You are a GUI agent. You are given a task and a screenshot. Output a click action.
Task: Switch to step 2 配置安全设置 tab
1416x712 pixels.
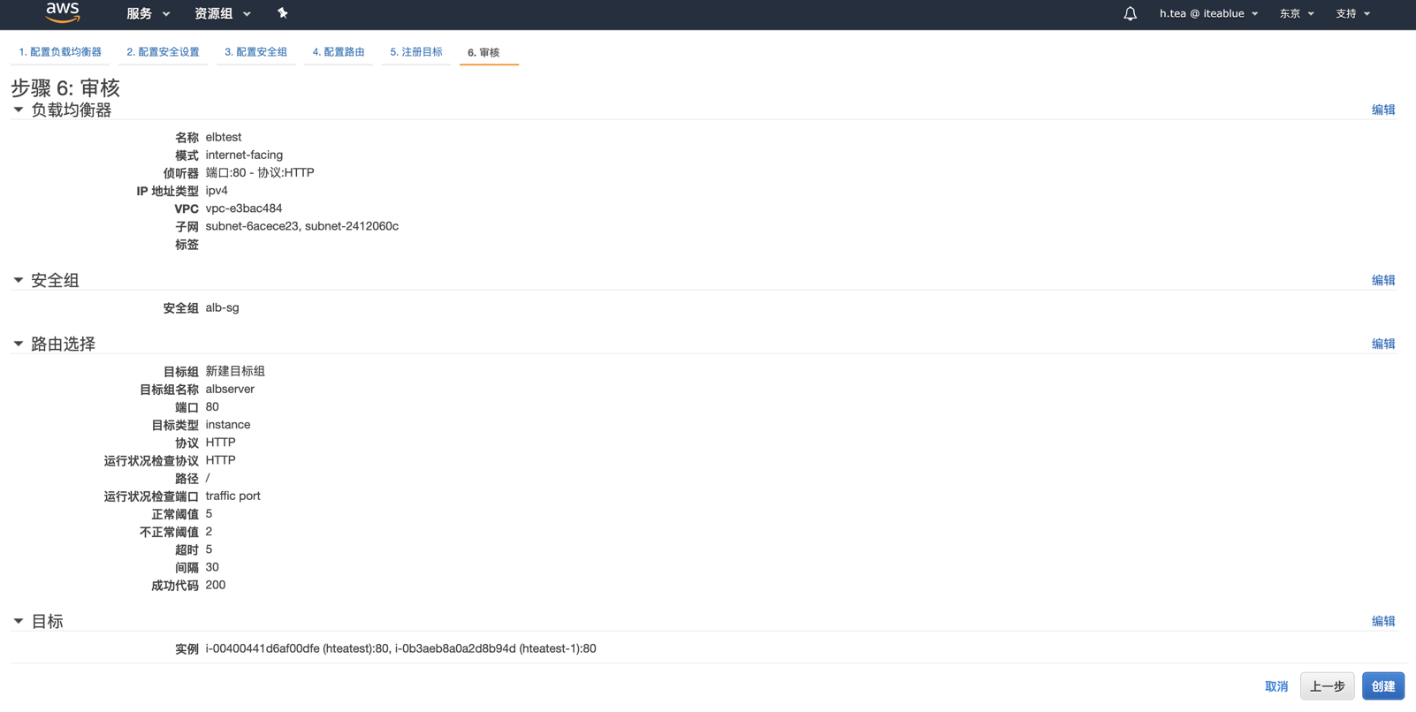(x=163, y=52)
